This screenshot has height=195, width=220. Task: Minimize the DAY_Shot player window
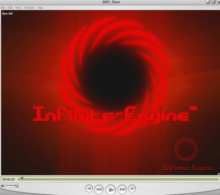pyautogui.click(x=208, y=2)
